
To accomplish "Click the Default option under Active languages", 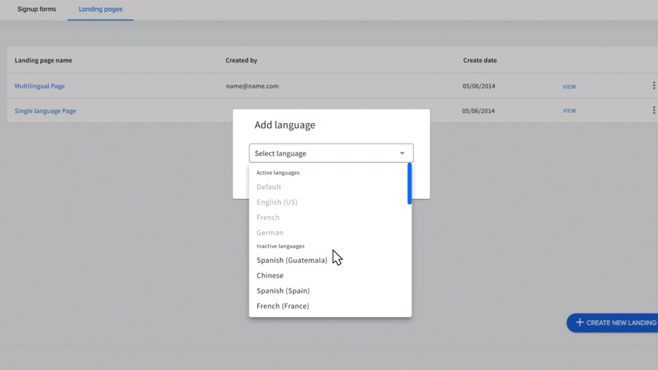I will coord(268,187).
